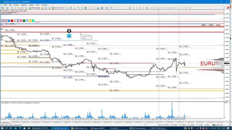
Task: Switch chart to H4 timeframe
Action: point(179,8)
